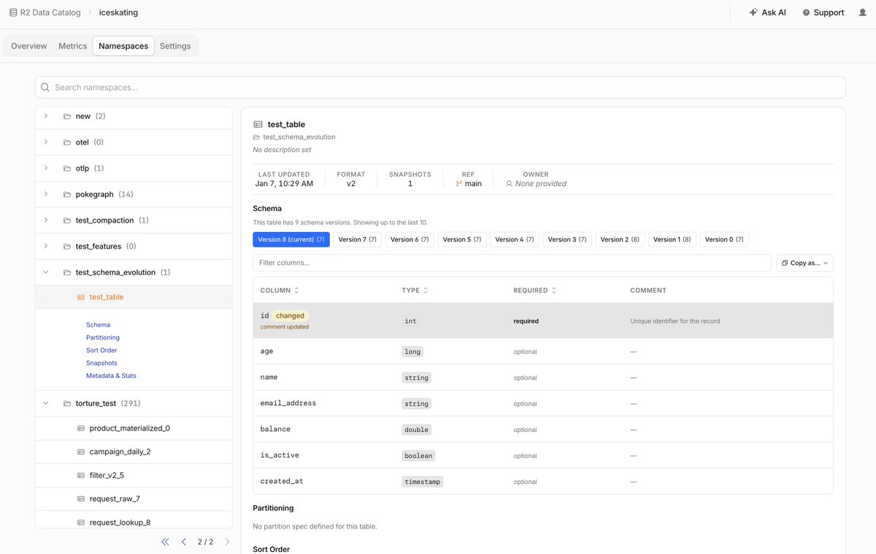The image size is (876, 554).
Task: Click the copy icon in Copy as button
Action: tap(785, 263)
